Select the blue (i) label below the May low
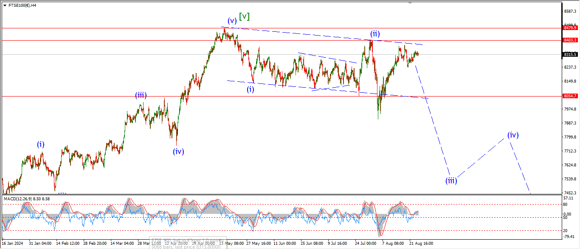 pos(251,89)
